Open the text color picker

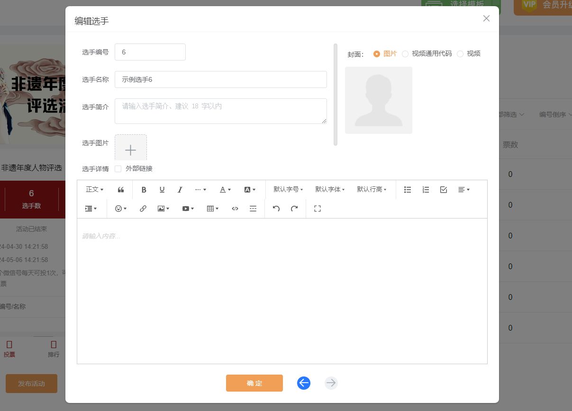pyautogui.click(x=225, y=190)
